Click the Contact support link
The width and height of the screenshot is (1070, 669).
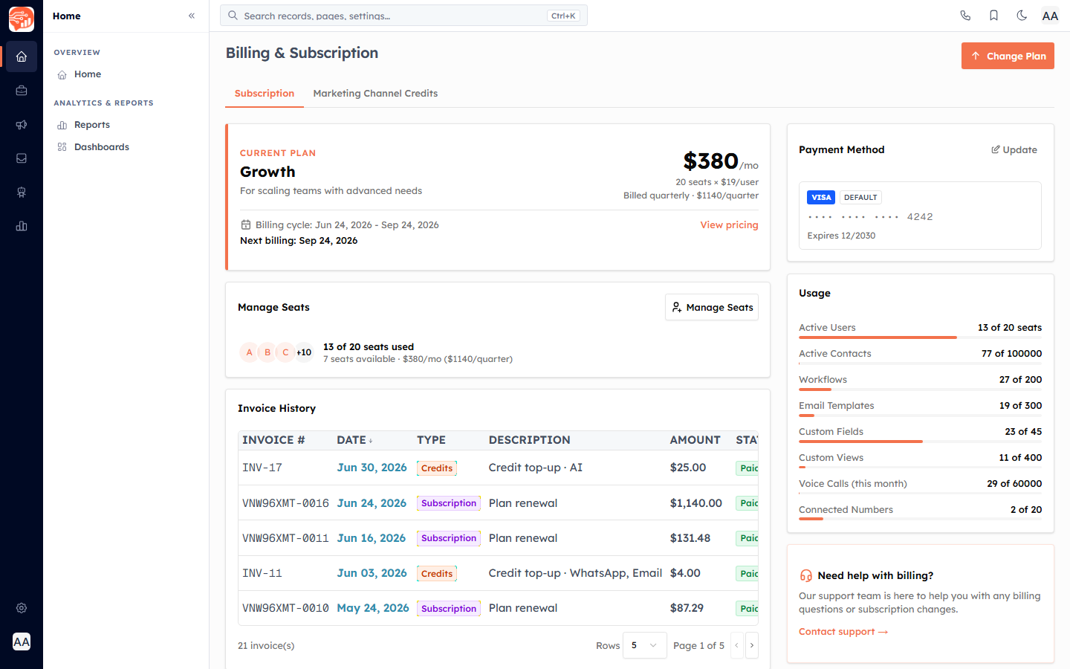(843, 632)
